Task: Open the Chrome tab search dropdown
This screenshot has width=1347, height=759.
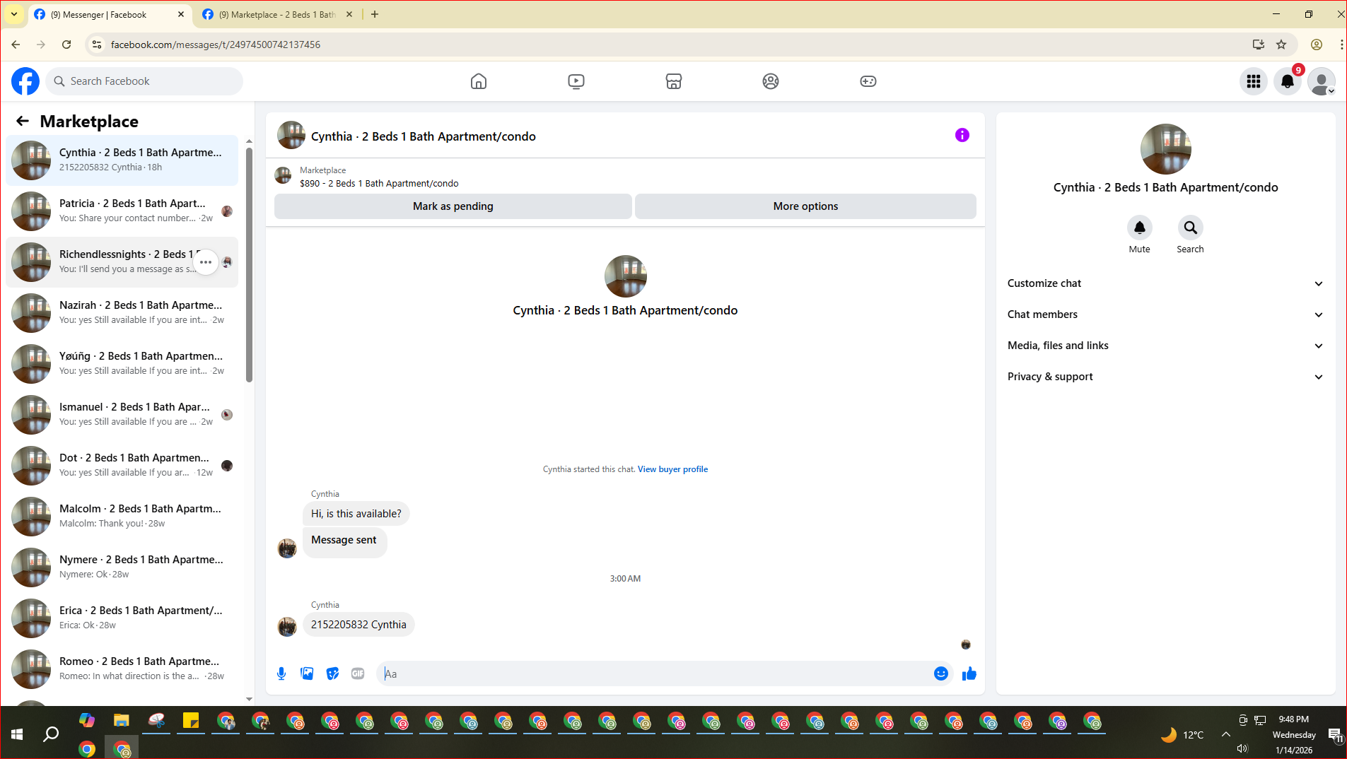Action: [x=14, y=14]
